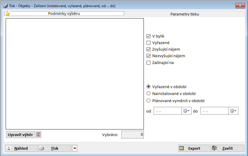Click the Upravit výběr button
Image resolution: width=248 pixels, height=156 pixels.
(x=20, y=135)
